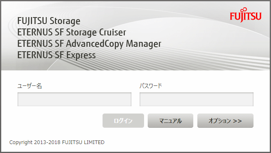The height and width of the screenshot is (153, 271).
Task: Click the ETERNUS SF Storage Cruiser title
Action: coord(72,33)
